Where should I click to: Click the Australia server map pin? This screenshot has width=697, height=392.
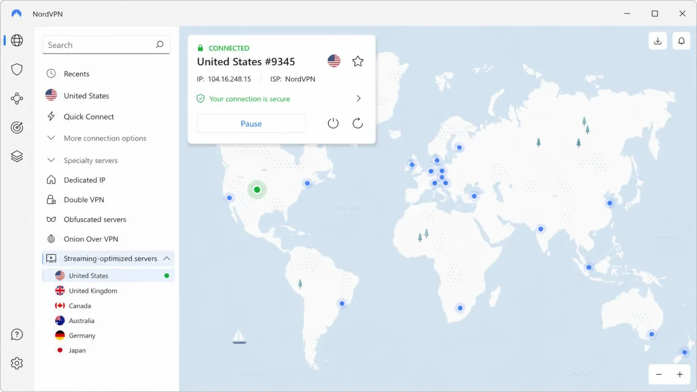click(x=652, y=334)
